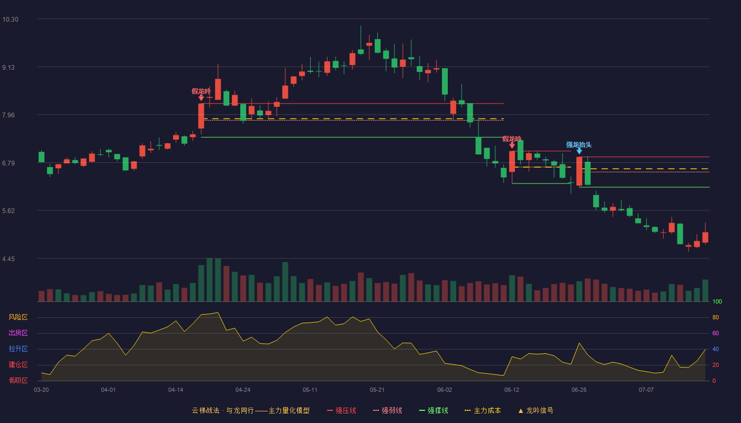Toggle 龙吟信号 legend entry
The width and height of the screenshot is (741, 423).
[536, 410]
